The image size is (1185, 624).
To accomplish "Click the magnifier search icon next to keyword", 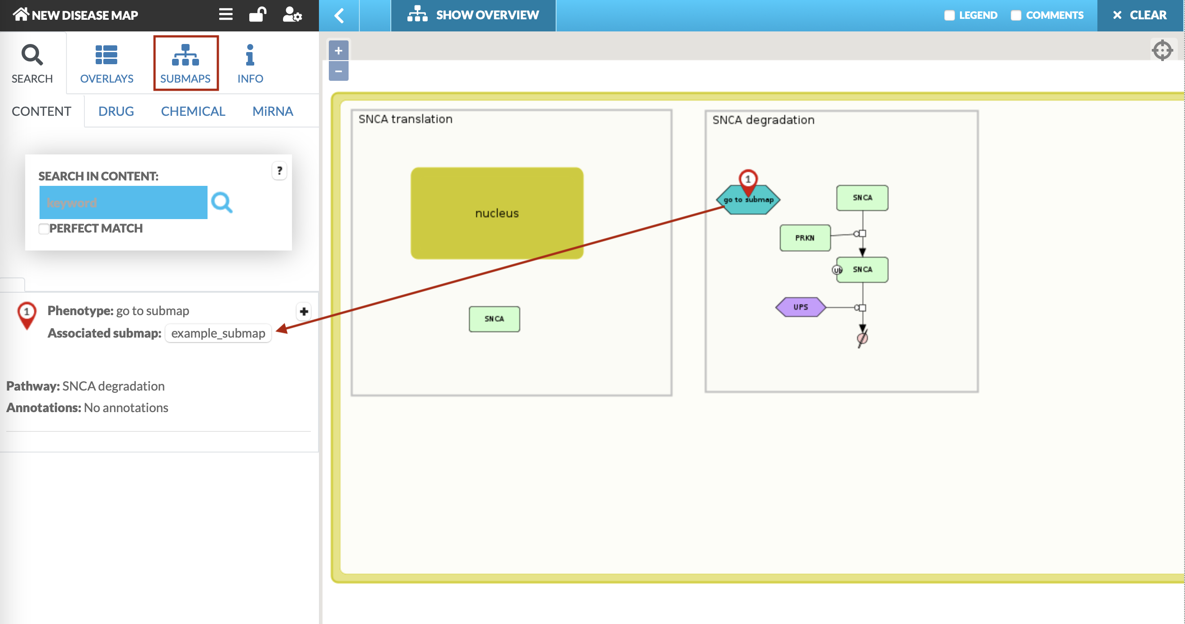I will pyautogui.click(x=222, y=202).
